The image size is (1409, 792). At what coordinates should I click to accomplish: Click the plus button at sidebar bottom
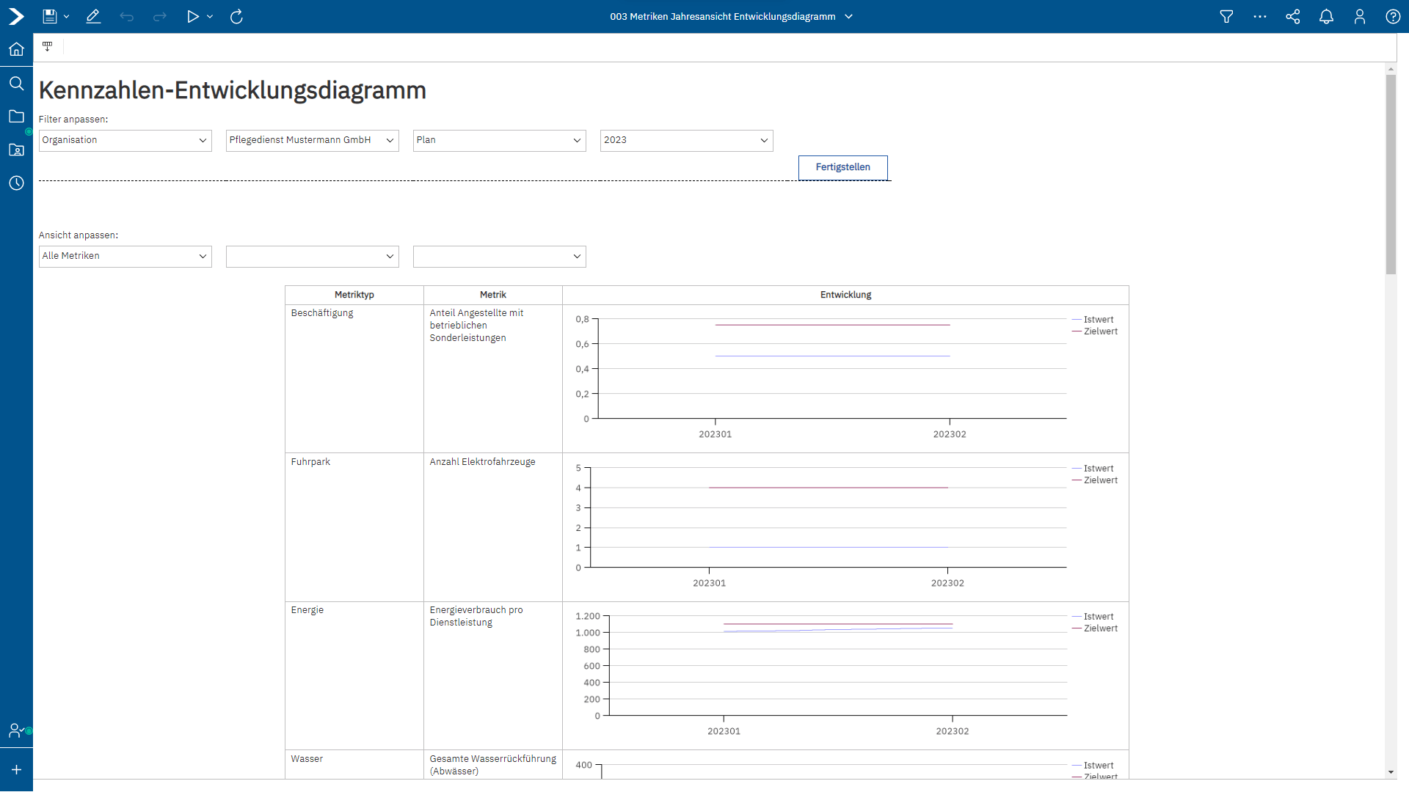[16, 769]
